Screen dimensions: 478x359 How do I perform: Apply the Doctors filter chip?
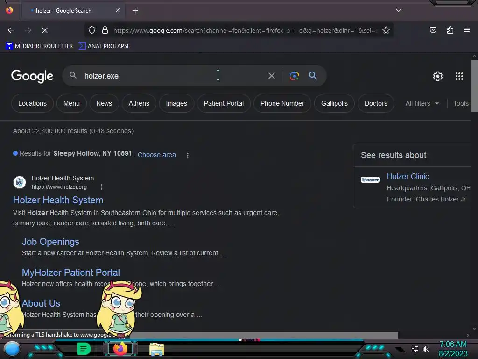pos(376,103)
